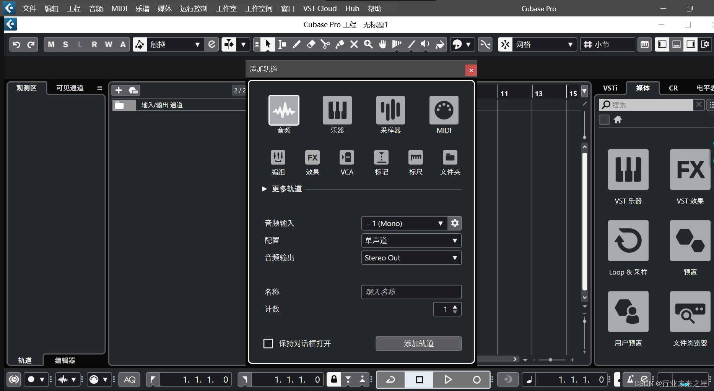The height and width of the screenshot is (391, 714).
Task: Toggle global Mute M button
Action: (51, 44)
